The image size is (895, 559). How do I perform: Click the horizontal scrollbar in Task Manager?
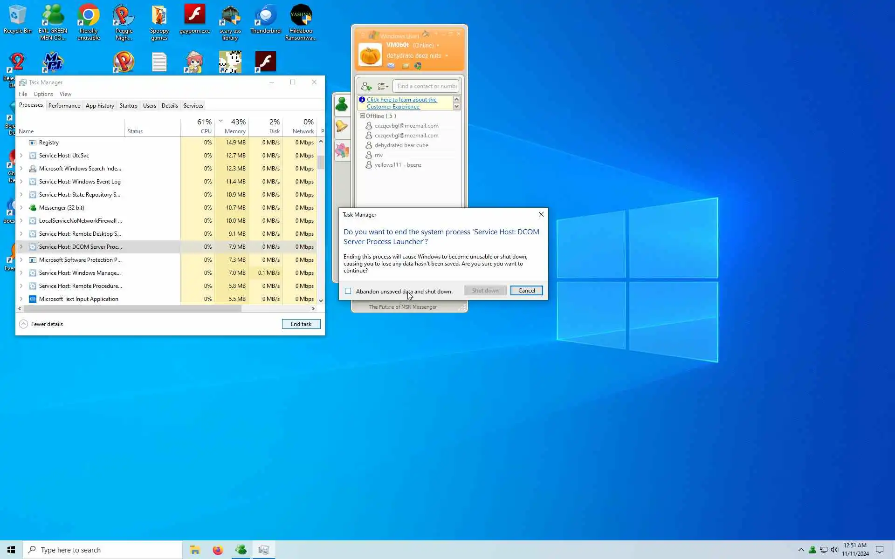point(133,308)
